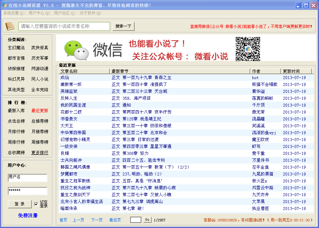Click the app icon in title bar

(x=4, y=5)
